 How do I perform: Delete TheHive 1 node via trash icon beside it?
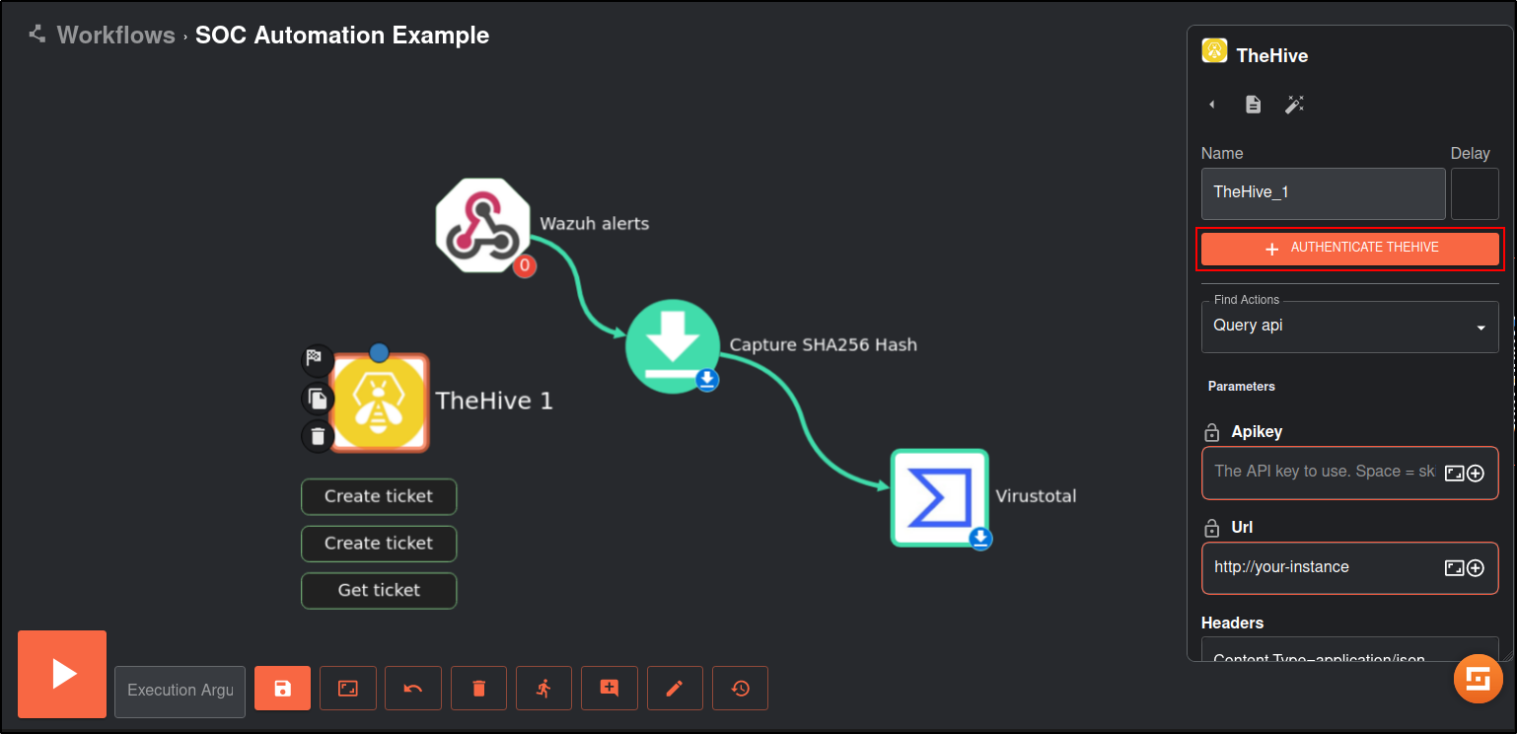(317, 436)
